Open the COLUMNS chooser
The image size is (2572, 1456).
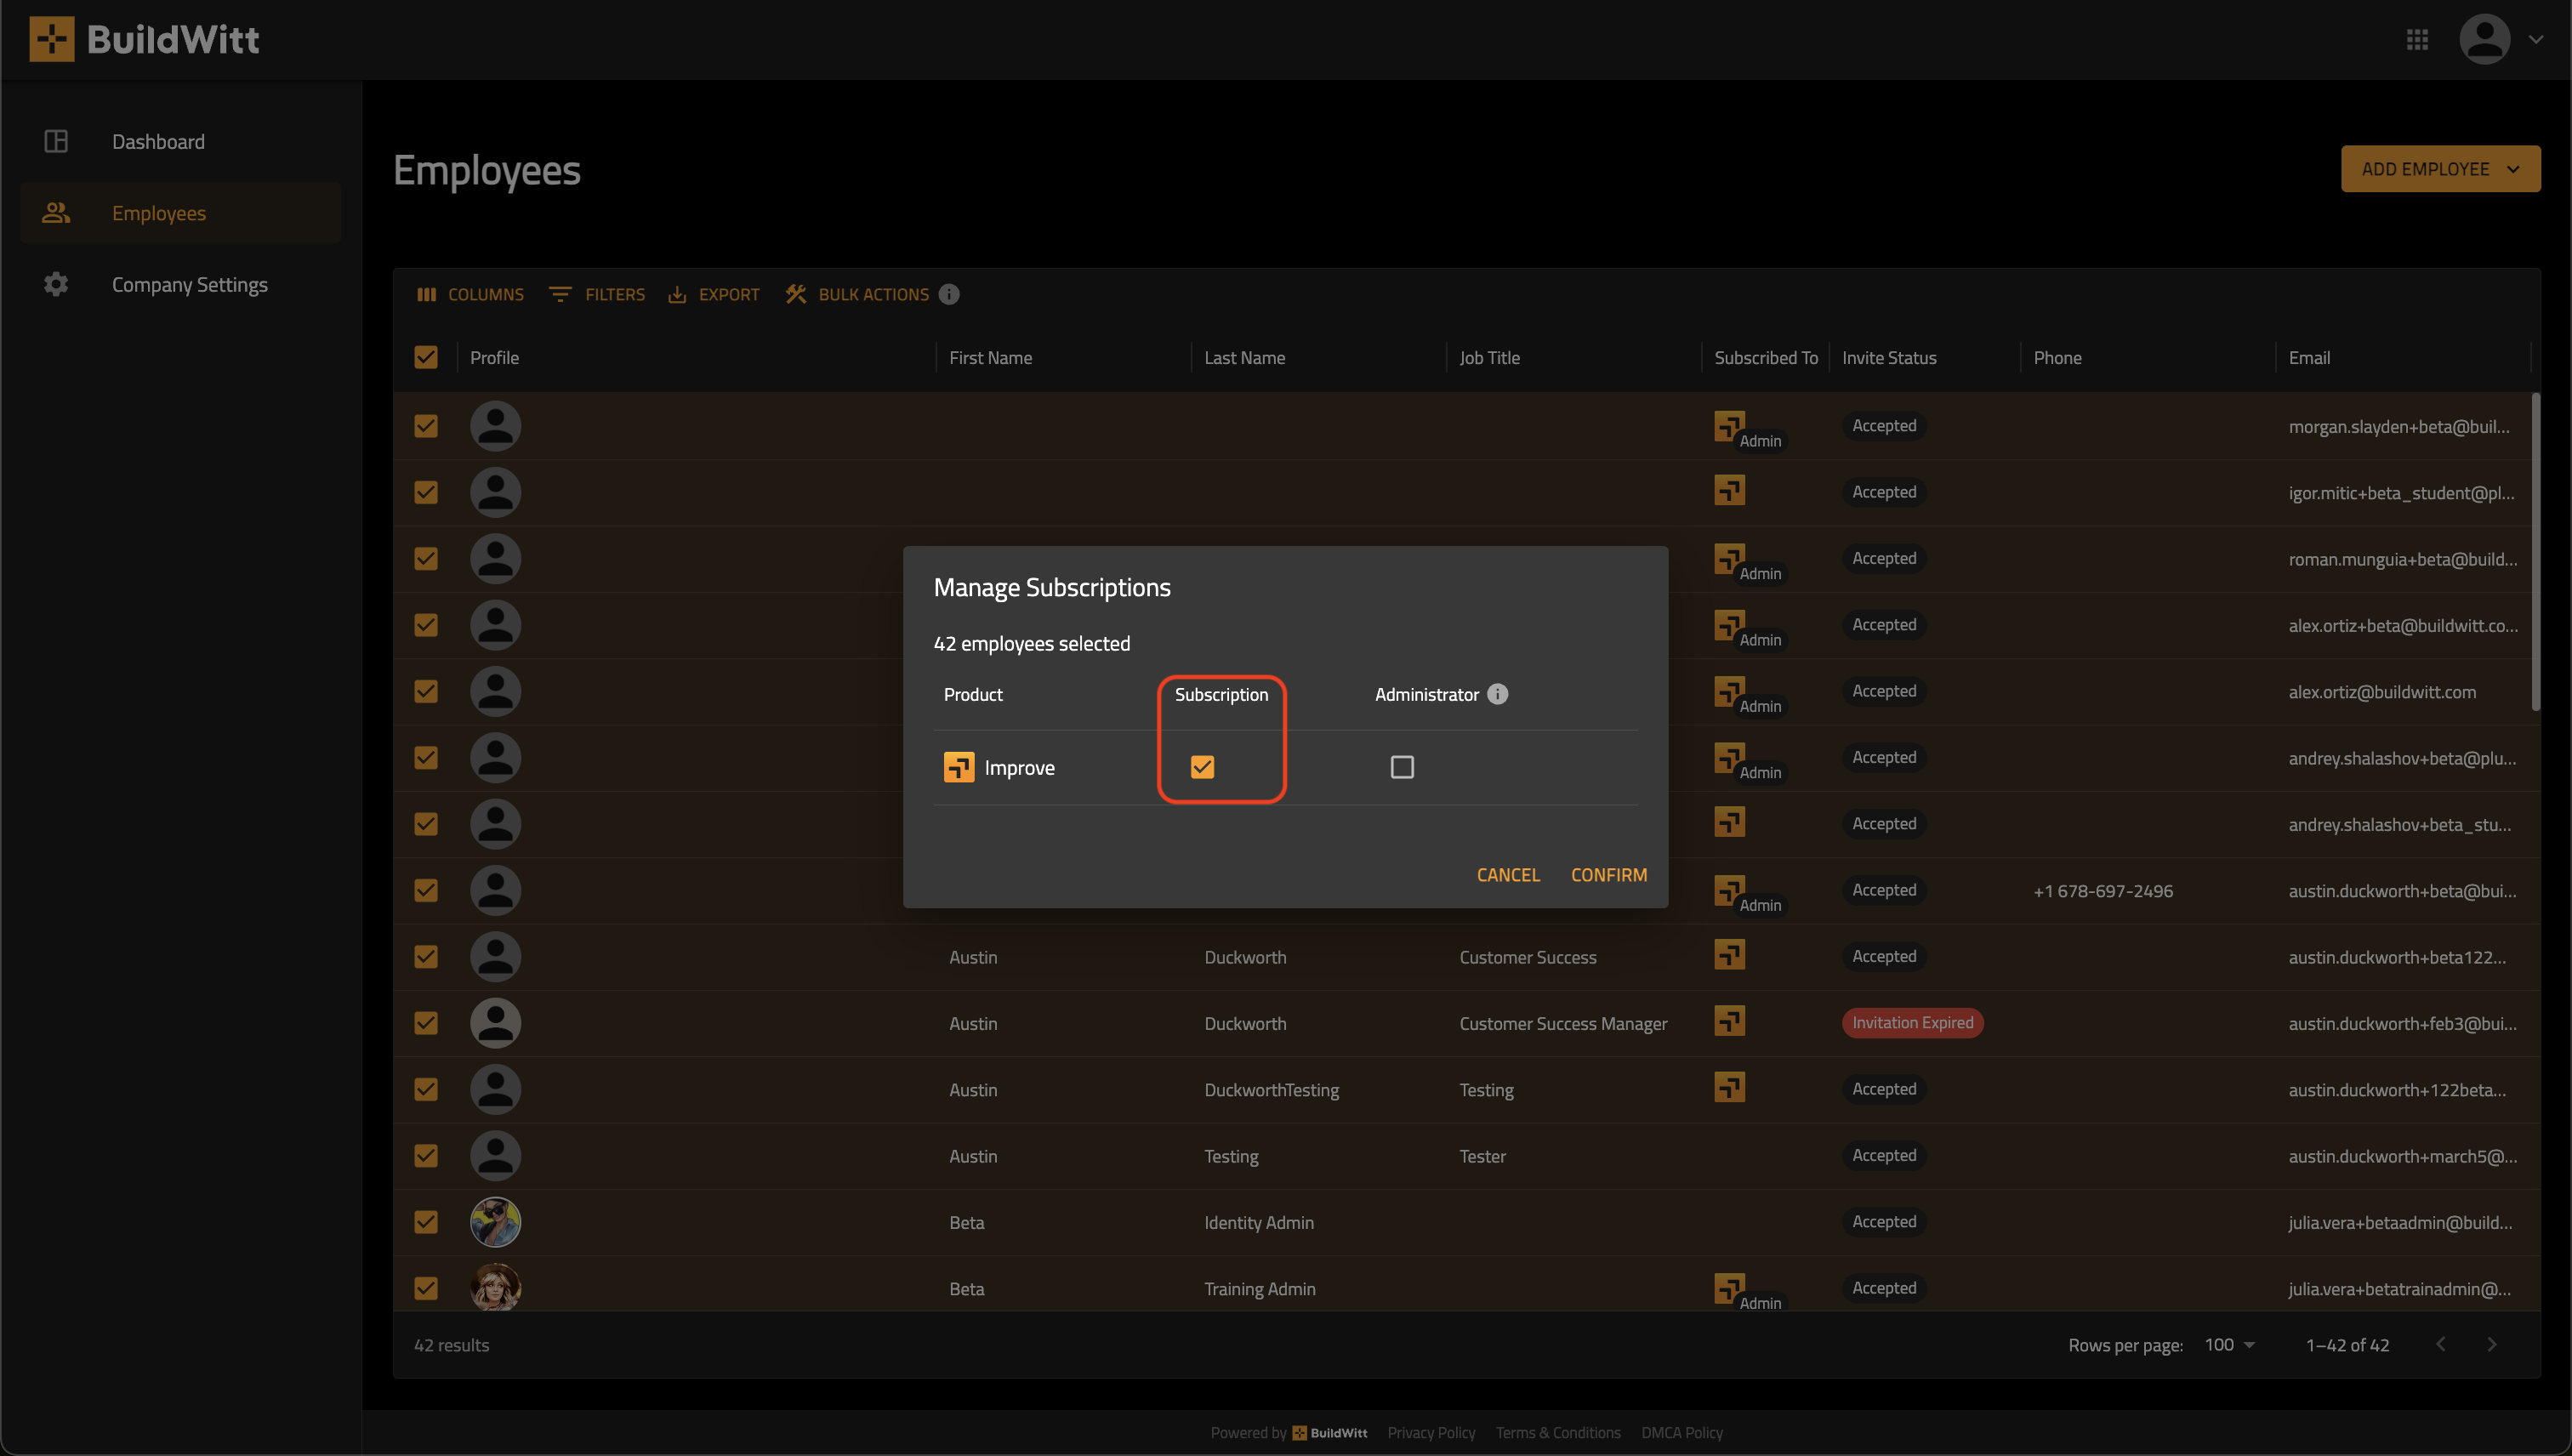(470, 294)
